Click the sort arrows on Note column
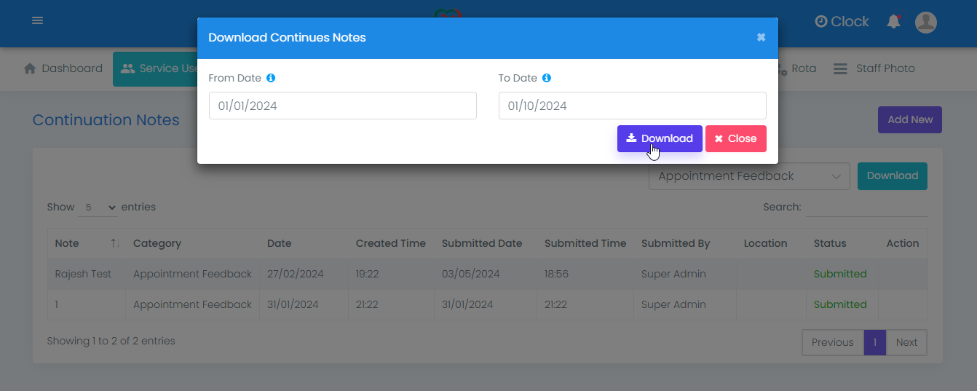The image size is (977, 391). (x=115, y=243)
